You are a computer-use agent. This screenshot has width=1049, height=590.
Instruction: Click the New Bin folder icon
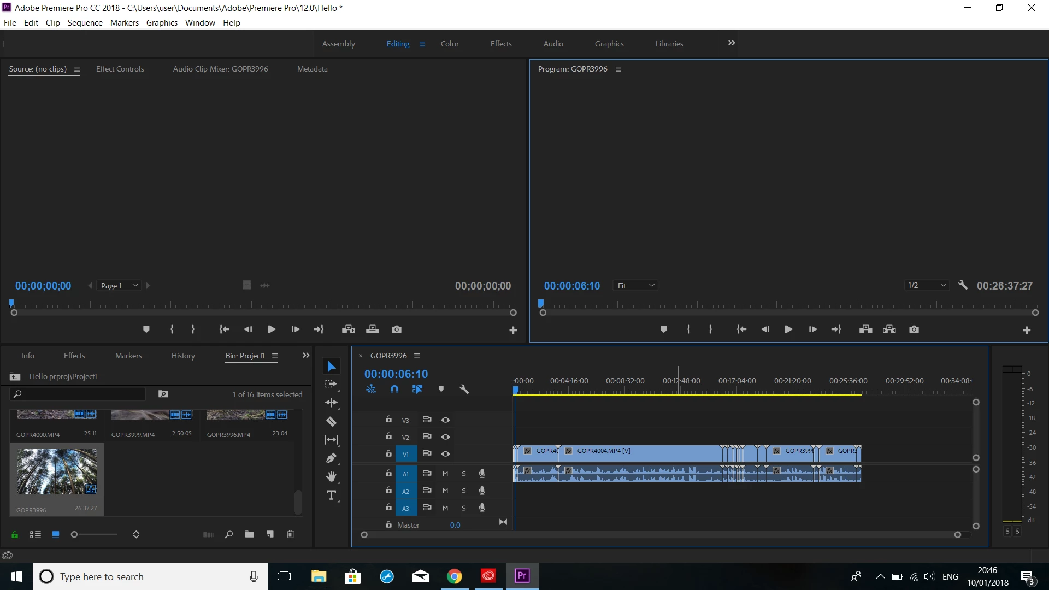point(249,534)
